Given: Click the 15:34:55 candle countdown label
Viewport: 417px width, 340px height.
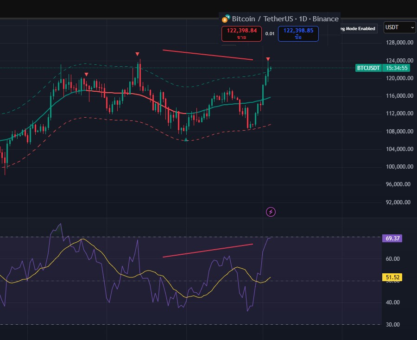Looking at the screenshot, I should coord(397,68).
